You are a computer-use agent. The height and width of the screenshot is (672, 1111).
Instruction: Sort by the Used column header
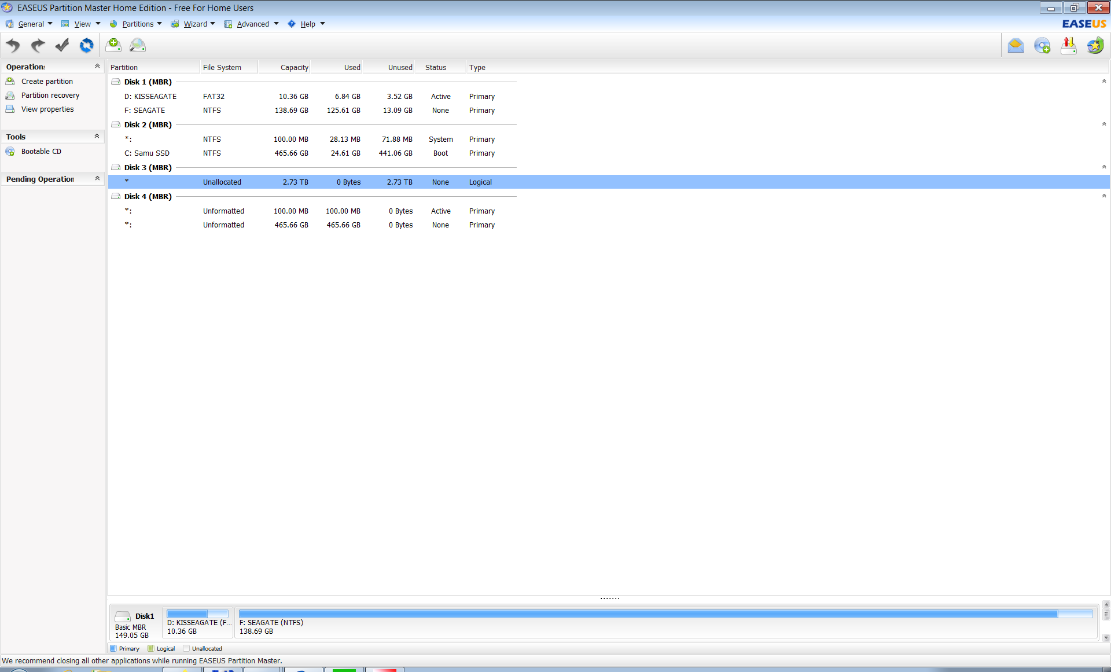[336, 68]
